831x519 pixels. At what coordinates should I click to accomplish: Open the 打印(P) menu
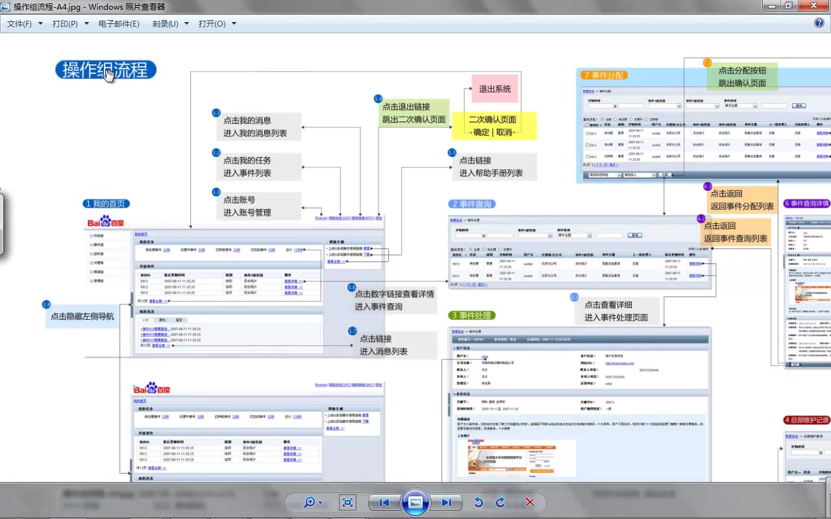coord(70,23)
